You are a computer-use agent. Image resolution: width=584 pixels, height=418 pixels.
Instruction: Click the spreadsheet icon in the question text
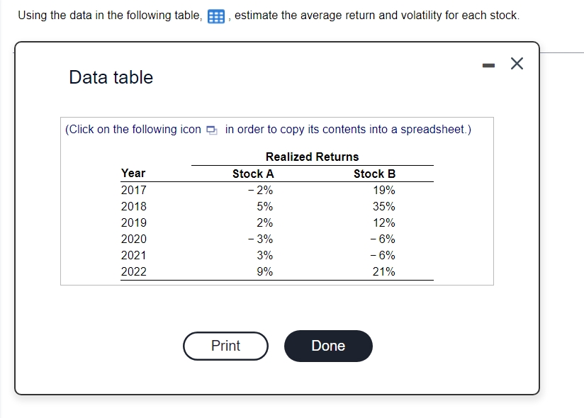click(217, 15)
